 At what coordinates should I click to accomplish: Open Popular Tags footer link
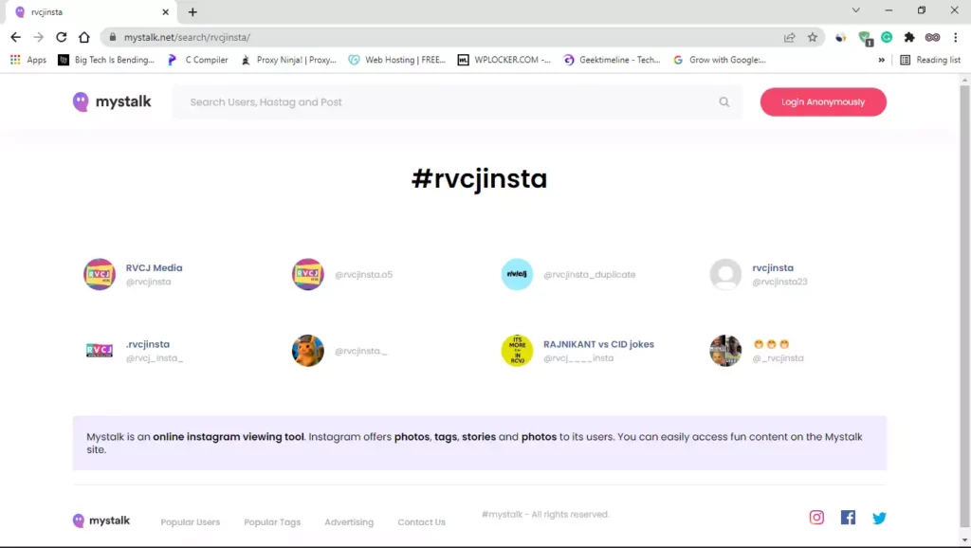pos(272,522)
